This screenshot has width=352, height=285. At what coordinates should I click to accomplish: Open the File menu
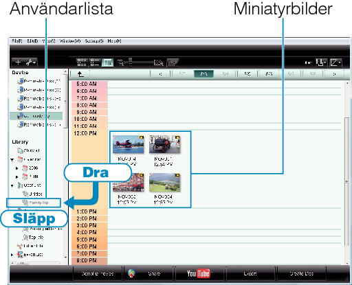click(x=17, y=41)
